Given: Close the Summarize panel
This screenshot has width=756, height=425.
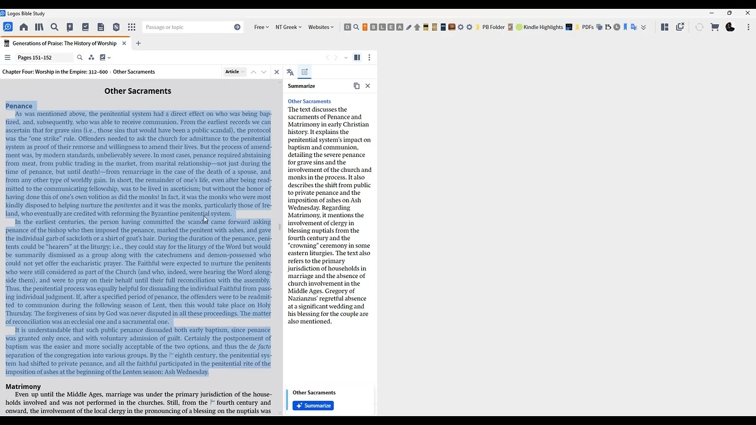Looking at the screenshot, I should point(367,86).
